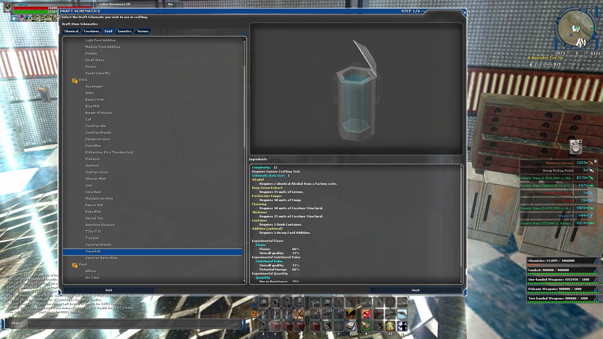
Task: Select the Vayerbok schematic row
Action: pyautogui.click(x=152, y=251)
